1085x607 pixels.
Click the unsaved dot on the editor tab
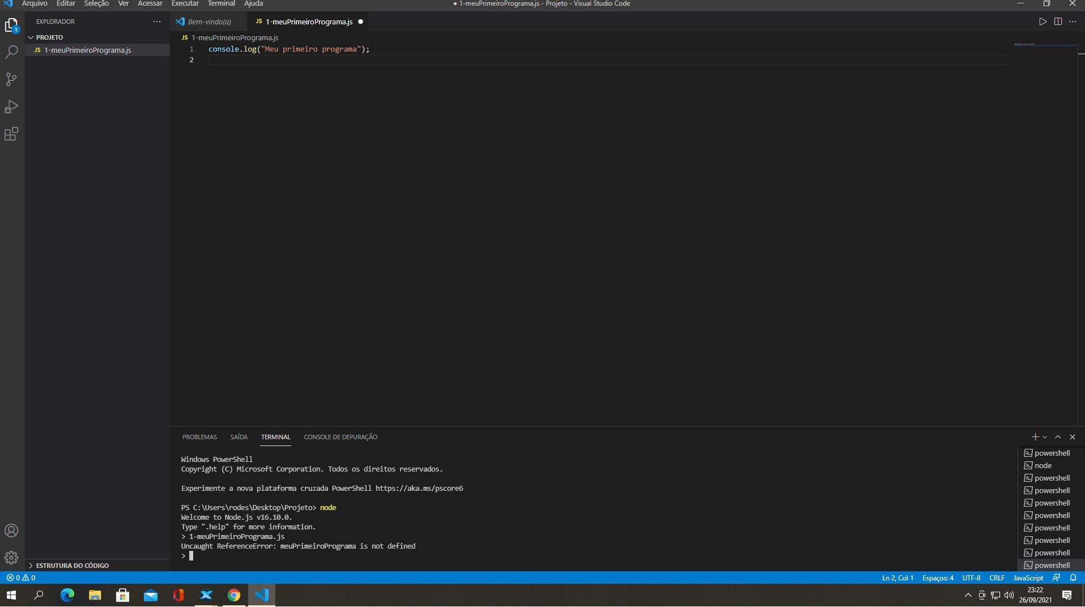click(x=360, y=22)
